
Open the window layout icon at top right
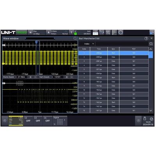click(x=152, y=32)
